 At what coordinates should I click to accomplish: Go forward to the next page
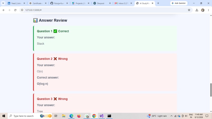tap(9, 10)
